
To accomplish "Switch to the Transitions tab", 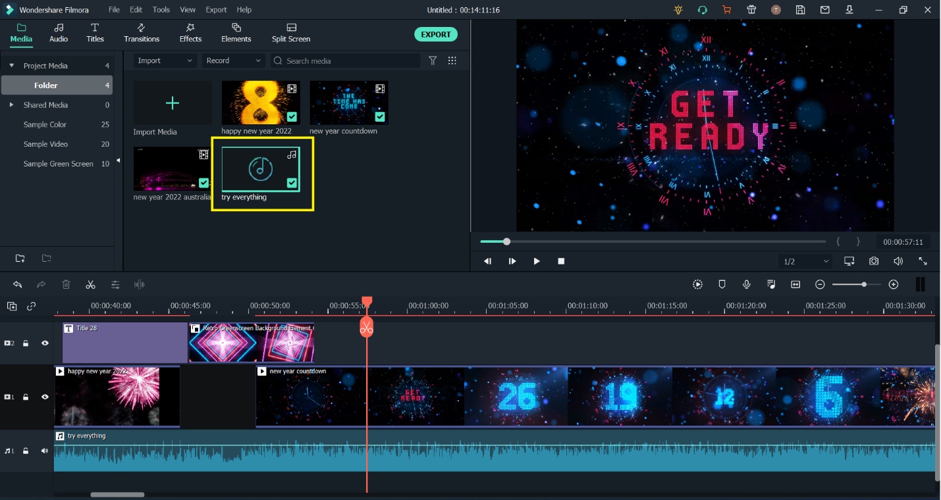I will 142,33.
